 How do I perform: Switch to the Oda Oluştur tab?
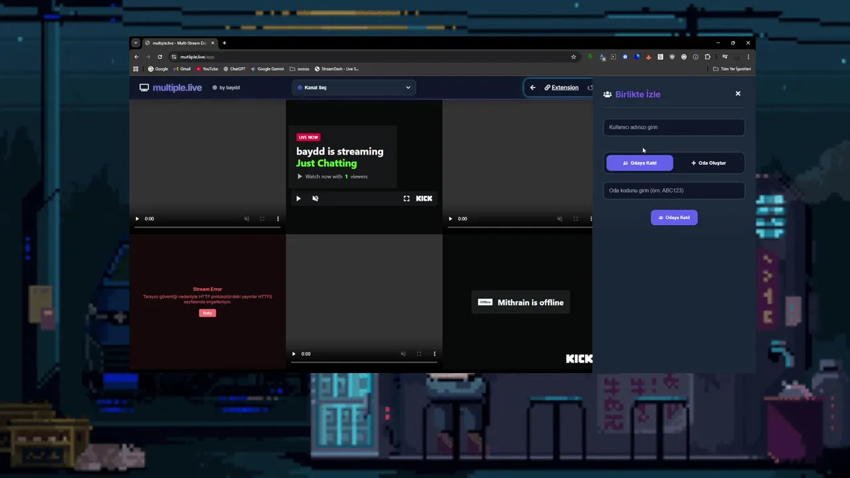click(709, 163)
